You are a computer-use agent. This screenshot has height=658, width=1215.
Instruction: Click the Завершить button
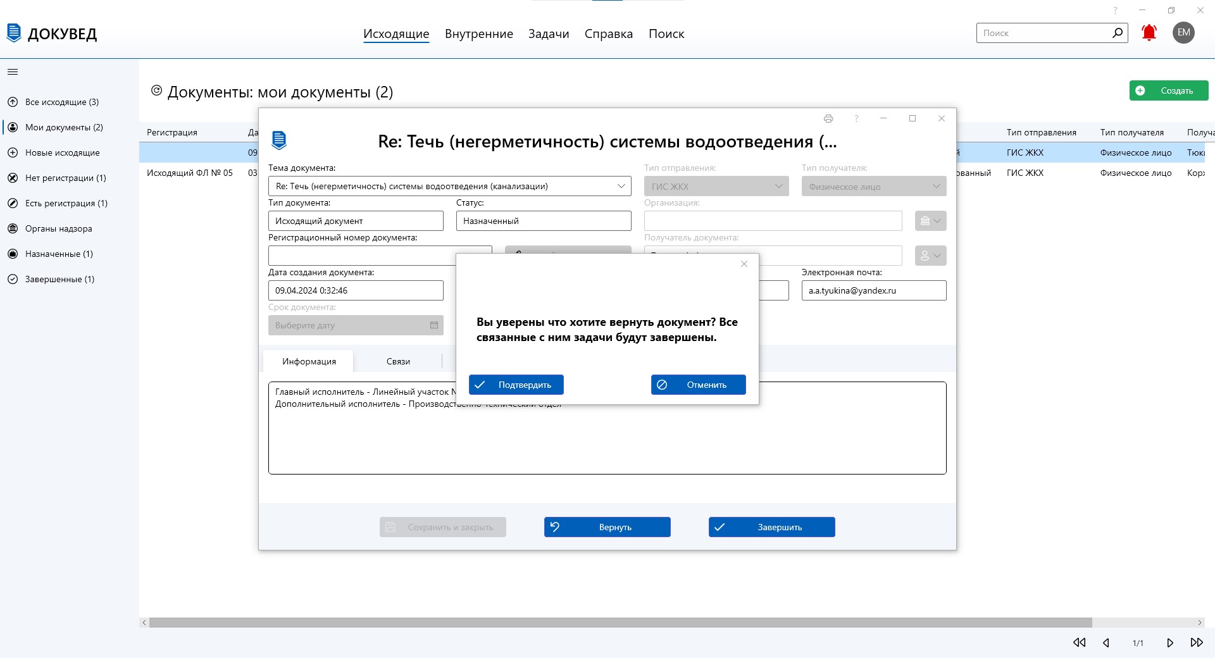771,527
